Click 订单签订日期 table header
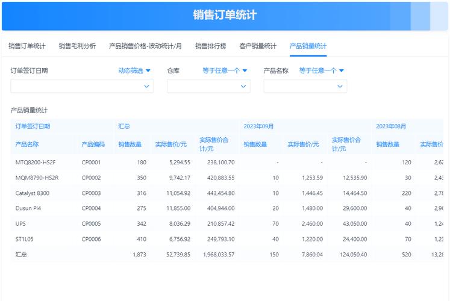The image size is (450, 301). click(33, 126)
